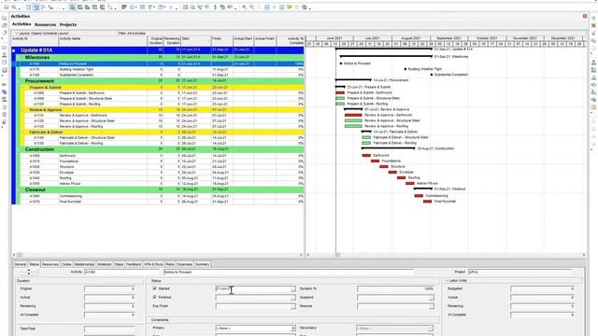Collapse the Update # 01A group band
Image resolution: width=598 pixels, height=336 pixels.
(x=14, y=50)
